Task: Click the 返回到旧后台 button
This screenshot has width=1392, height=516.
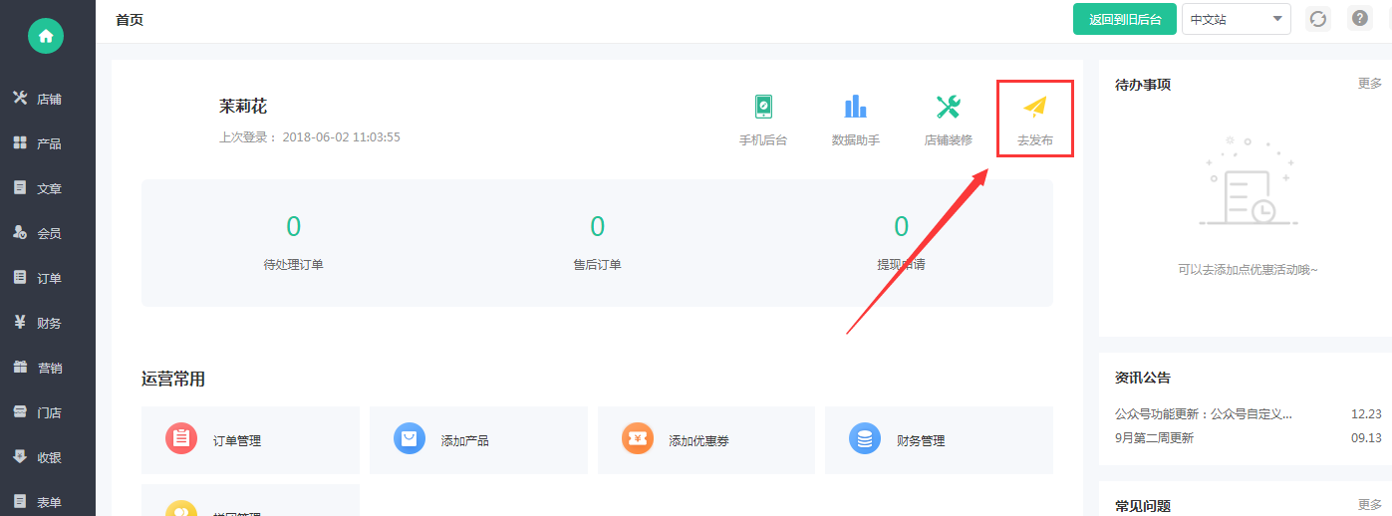Action: coord(1125,19)
